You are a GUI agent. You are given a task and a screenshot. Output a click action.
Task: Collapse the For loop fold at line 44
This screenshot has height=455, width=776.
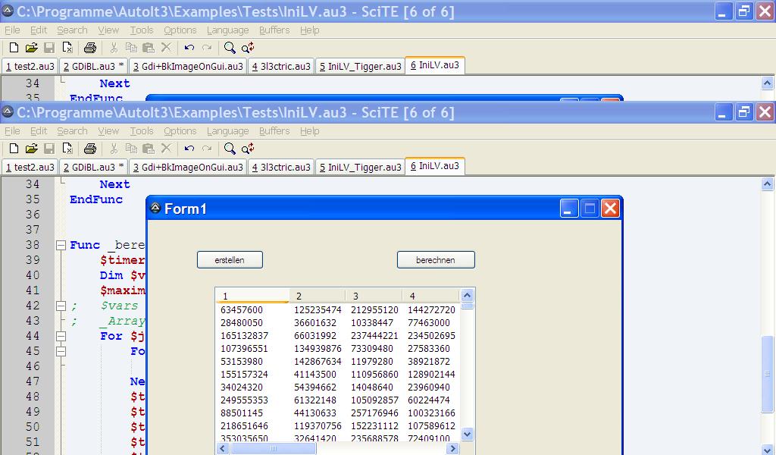[x=61, y=336]
